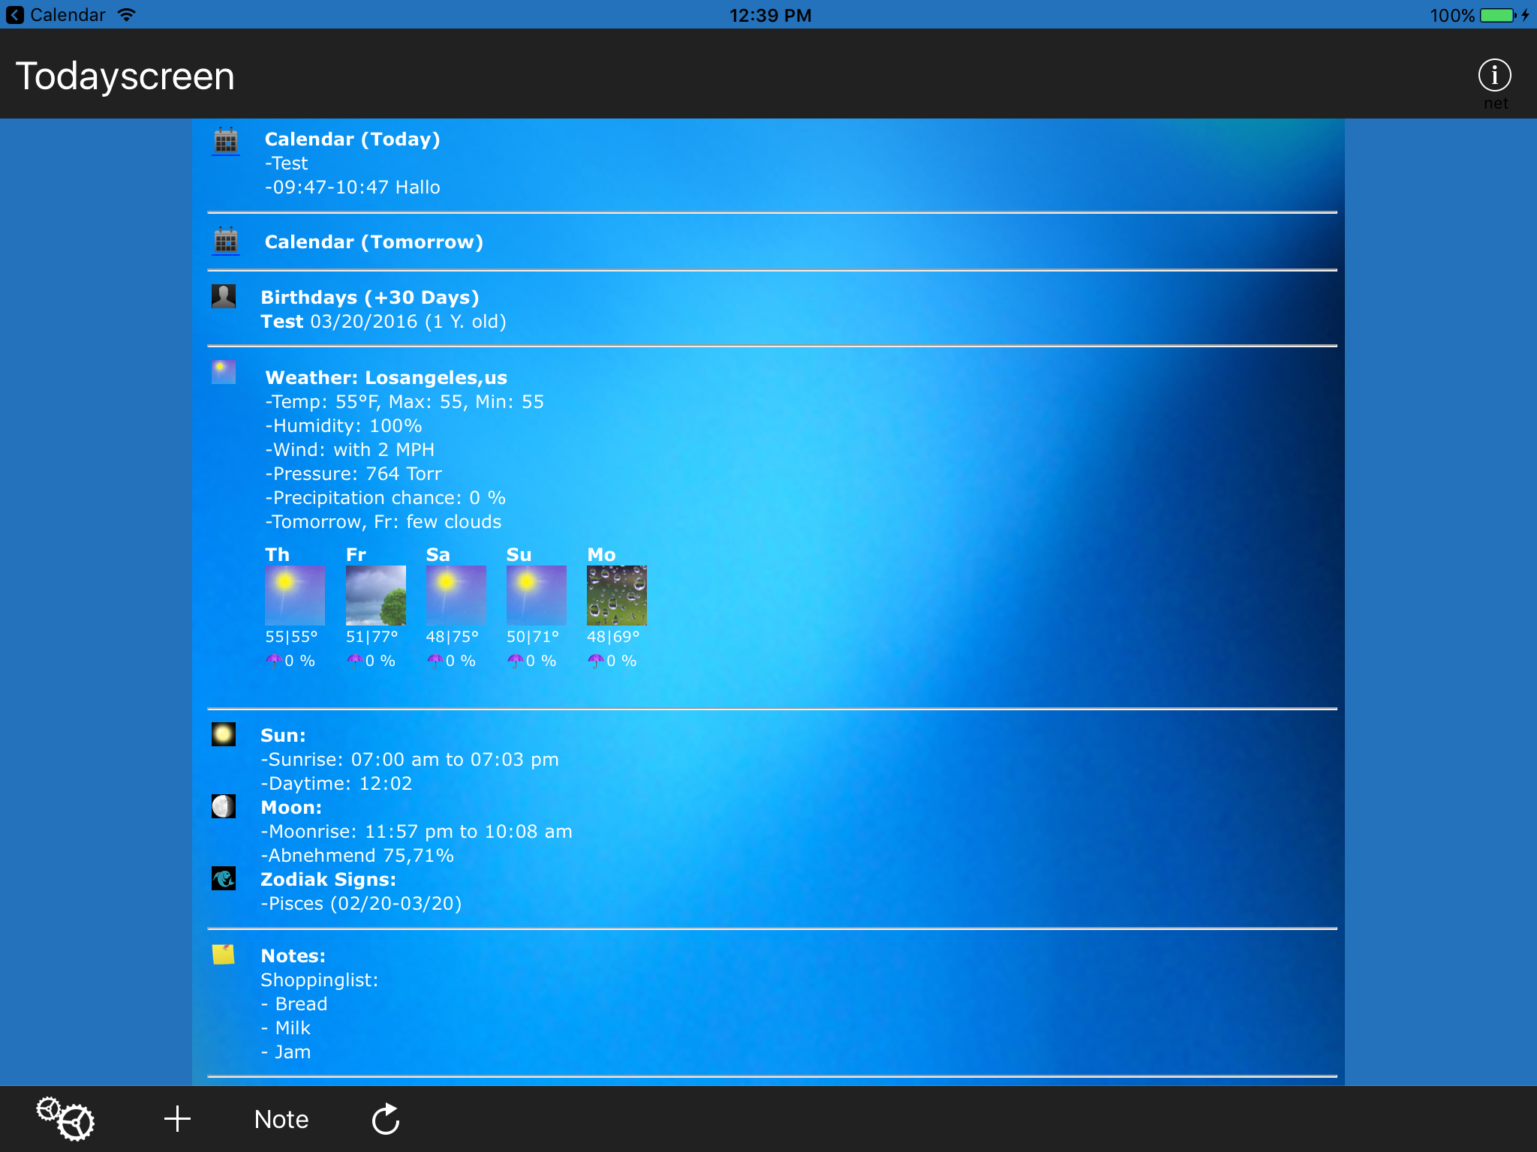
Task: Tap the Shoppinglist note text
Action: 319,980
